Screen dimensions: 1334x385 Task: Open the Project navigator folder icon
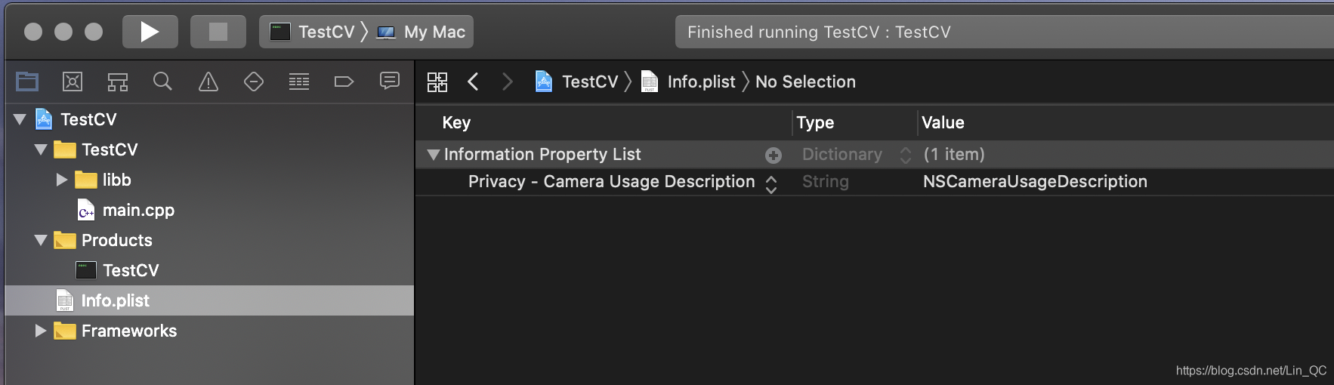point(27,82)
